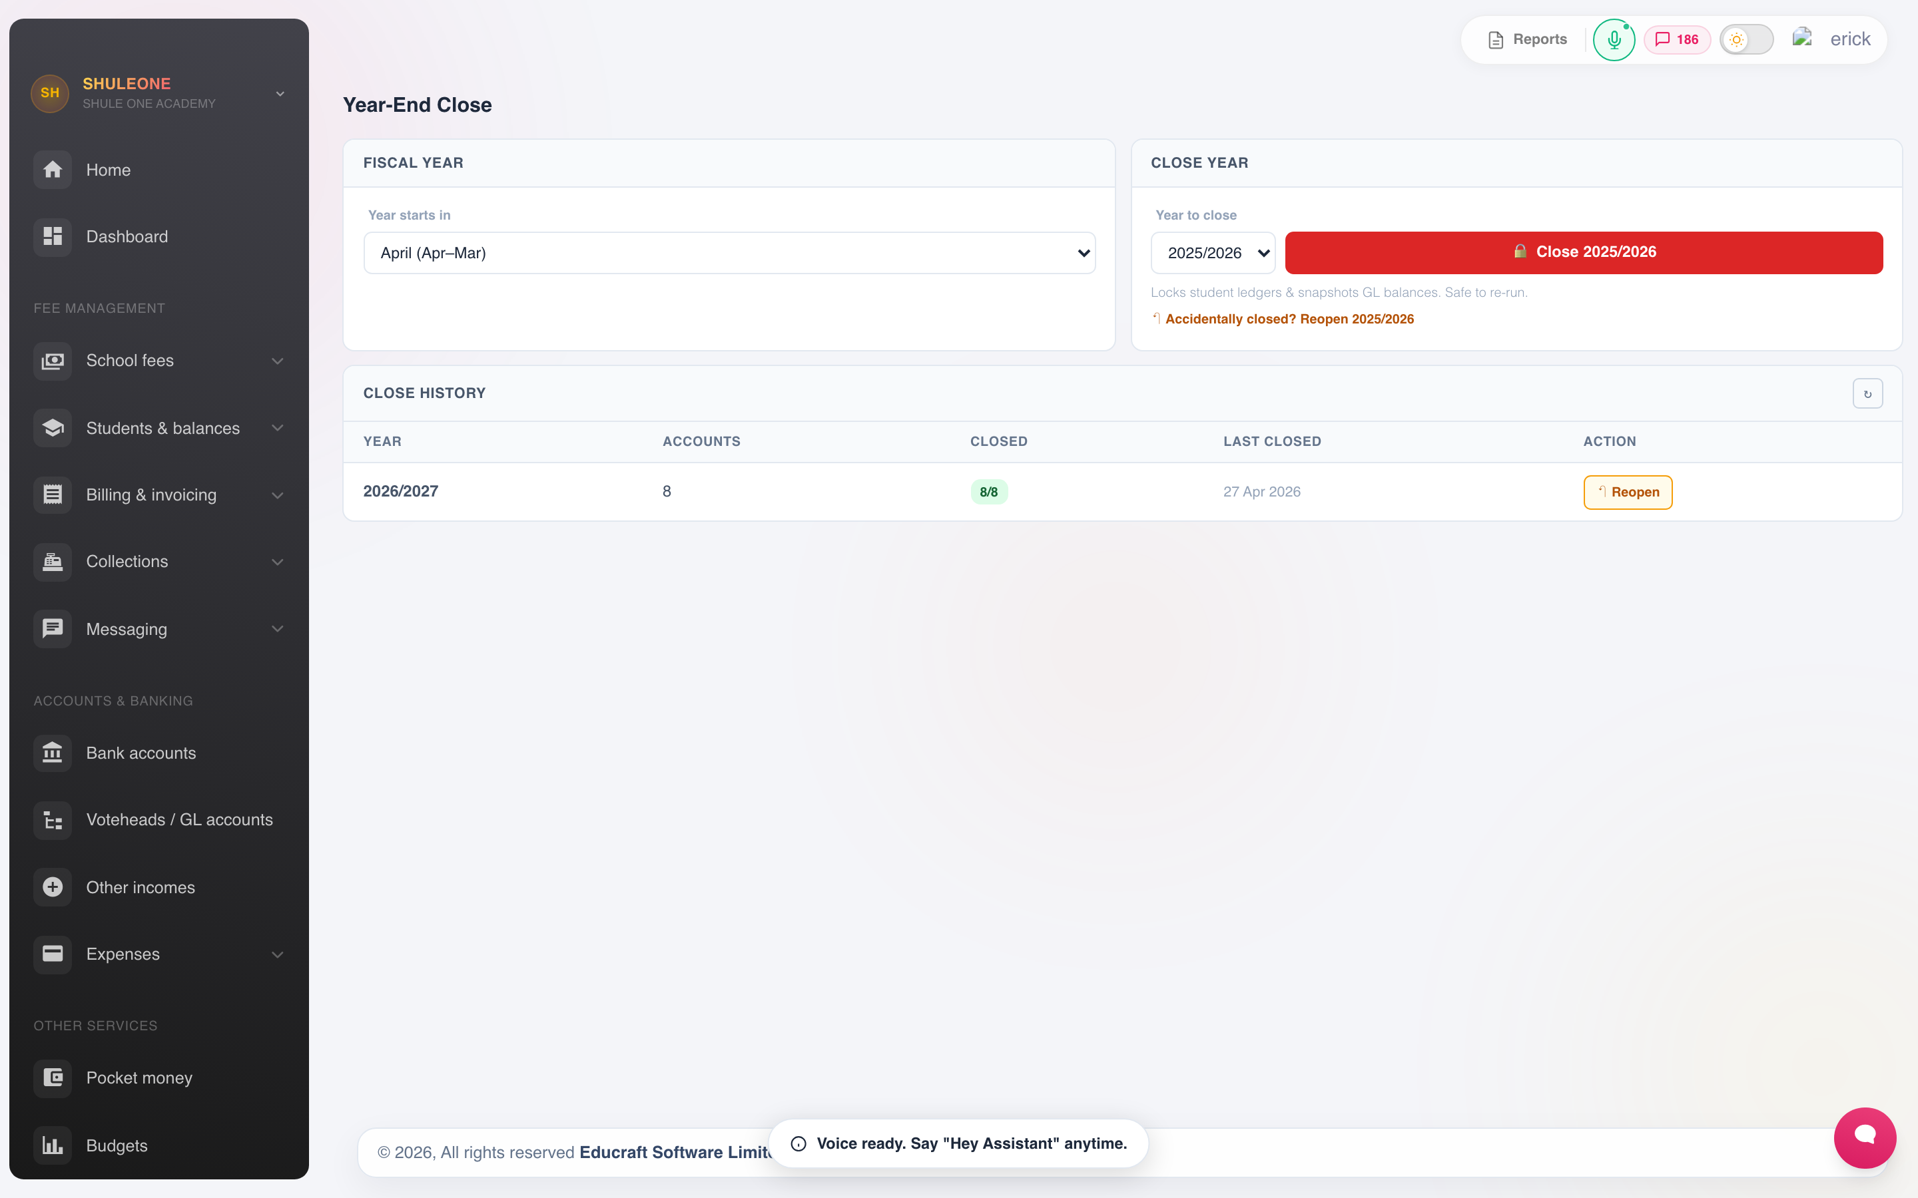Expand the Messaging submenu chevron
Image resolution: width=1918 pixels, height=1198 pixels.
click(x=278, y=629)
